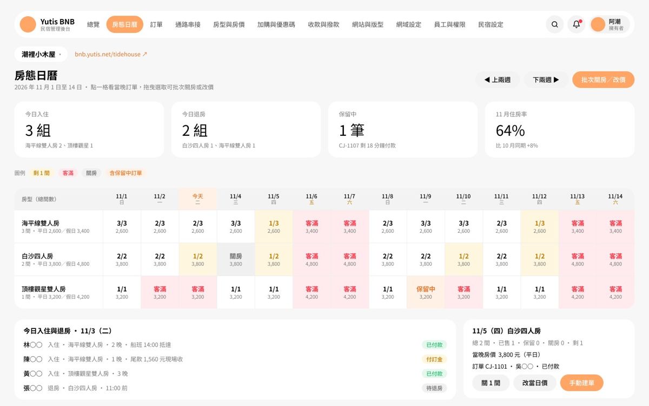Viewport: 649px width, 406px height.
Task: Click the 含保留中訂單 legend chip
Action: pos(126,173)
